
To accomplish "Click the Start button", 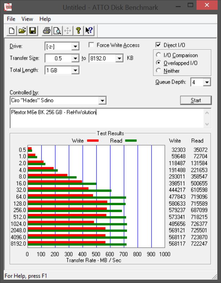I will (196, 100).
